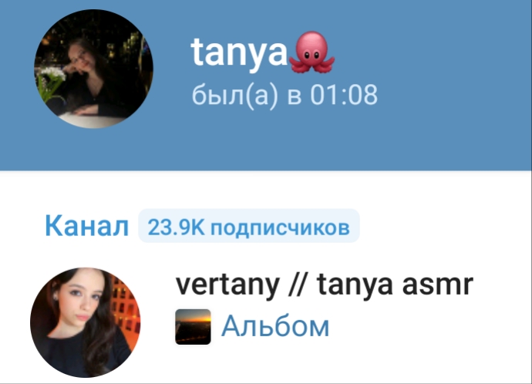Click the '23.9K подписчиков' badge
Viewport: 532px width, 384px height.
[x=249, y=226]
